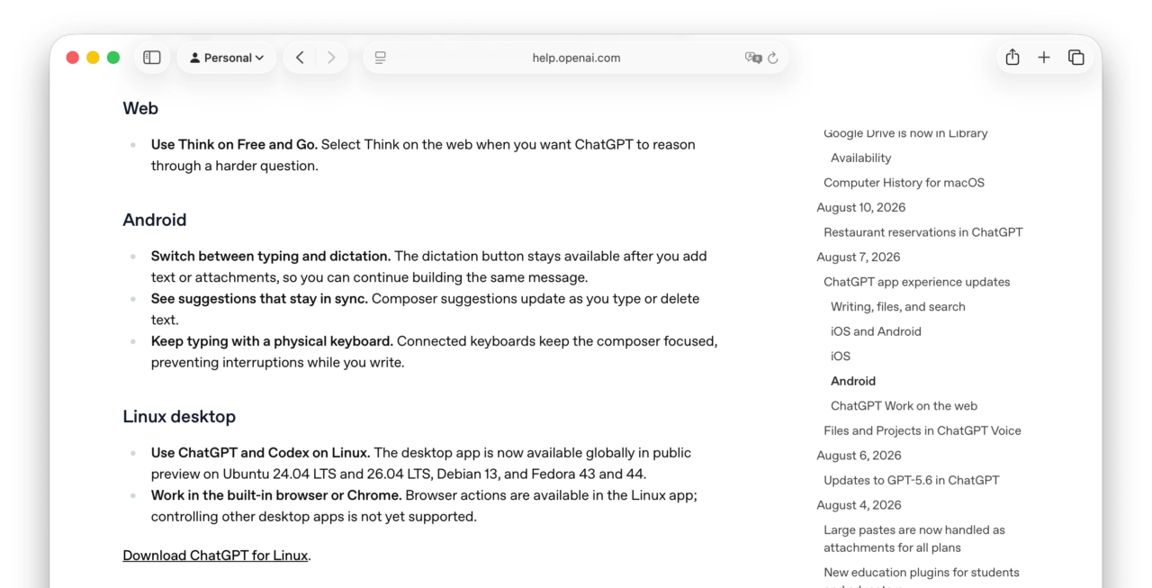The image size is (1152, 588).
Task: Open Computer History for macOS entry
Action: click(x=904, y=183)
